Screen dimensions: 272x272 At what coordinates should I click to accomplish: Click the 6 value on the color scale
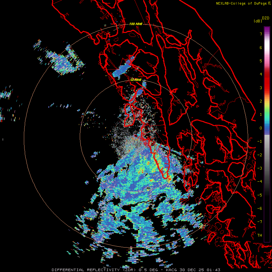(261, 48)
